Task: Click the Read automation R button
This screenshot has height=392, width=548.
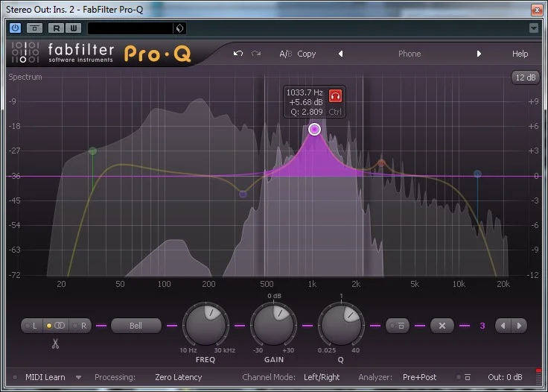Action: click(56, 28)
